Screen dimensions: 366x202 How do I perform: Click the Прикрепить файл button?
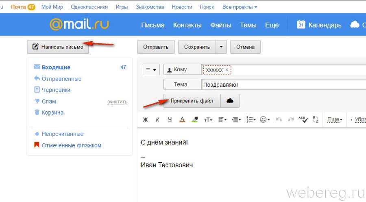coord(192,101)
